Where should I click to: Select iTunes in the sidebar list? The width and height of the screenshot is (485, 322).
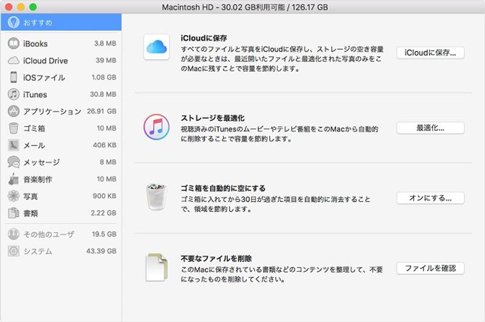tap(61, 95)
